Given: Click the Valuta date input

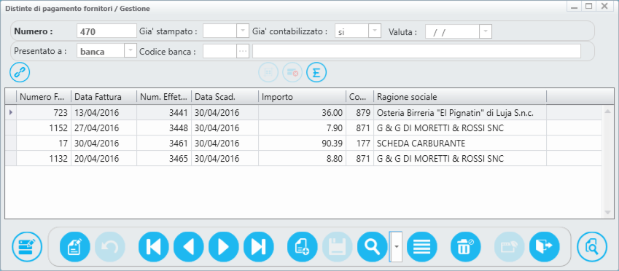Looking at the screenshot, I should [453, 31].
